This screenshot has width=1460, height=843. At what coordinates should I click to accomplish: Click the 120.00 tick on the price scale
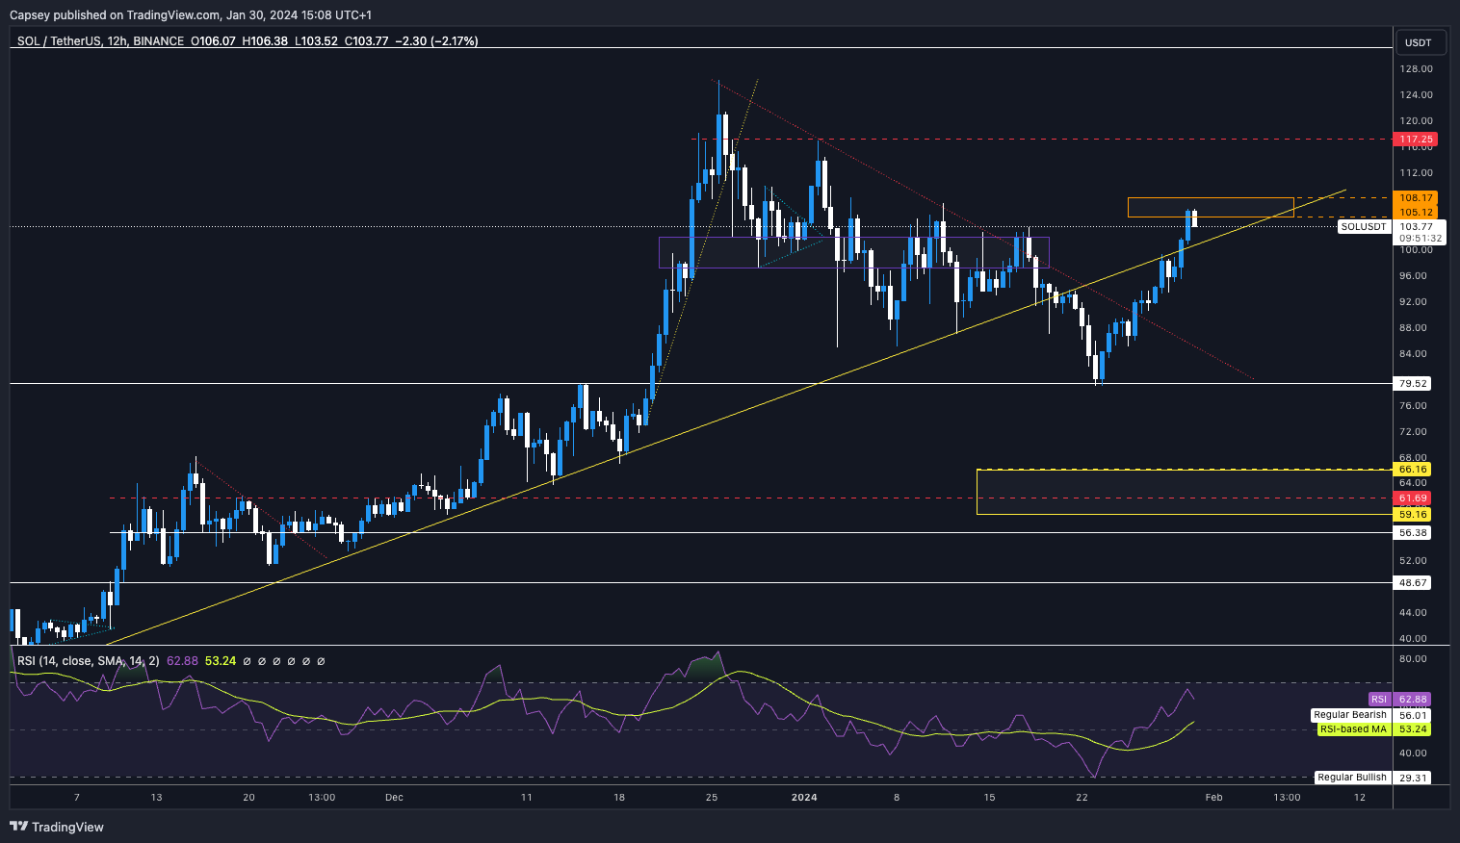[1416, 121]
